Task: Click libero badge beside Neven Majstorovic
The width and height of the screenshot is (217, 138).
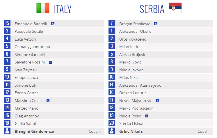Action: pos(157,101)
